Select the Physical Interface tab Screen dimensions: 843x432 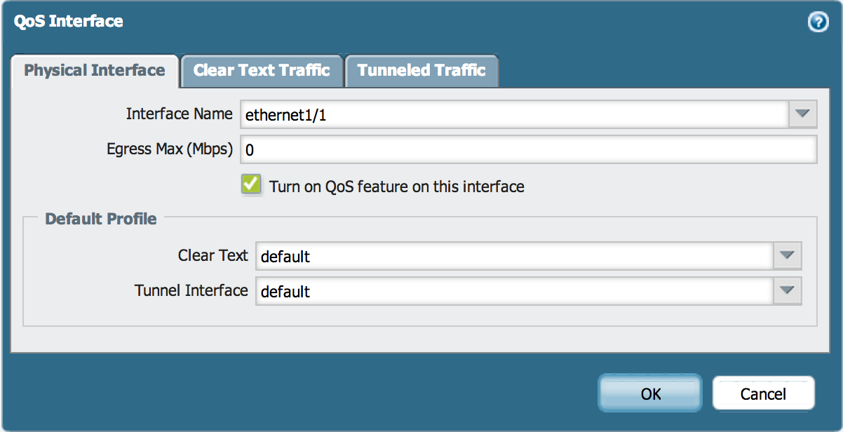tap(94, 70)
